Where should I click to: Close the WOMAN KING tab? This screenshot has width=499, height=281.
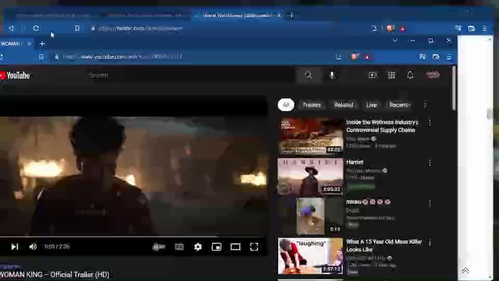pos(29,44)
